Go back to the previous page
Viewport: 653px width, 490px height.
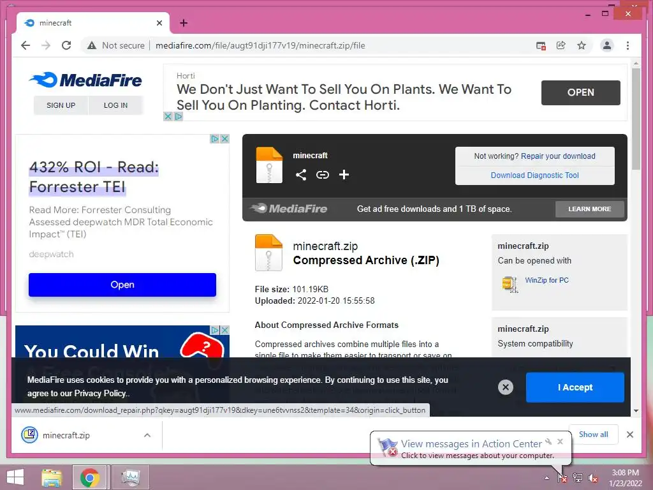tap(26, 45)
